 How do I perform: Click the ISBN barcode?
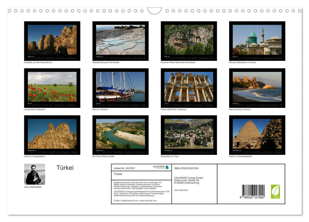253,191
